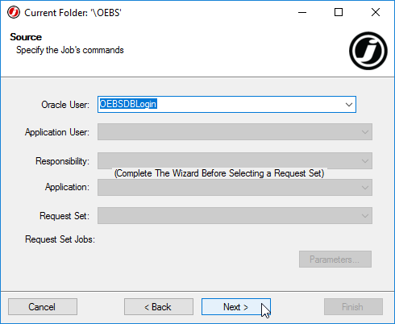Image resolution: width=395 pixels, height=324 pixels.
Task: Expand the Oracle User dropdown arrow
Action: [349, 105]
